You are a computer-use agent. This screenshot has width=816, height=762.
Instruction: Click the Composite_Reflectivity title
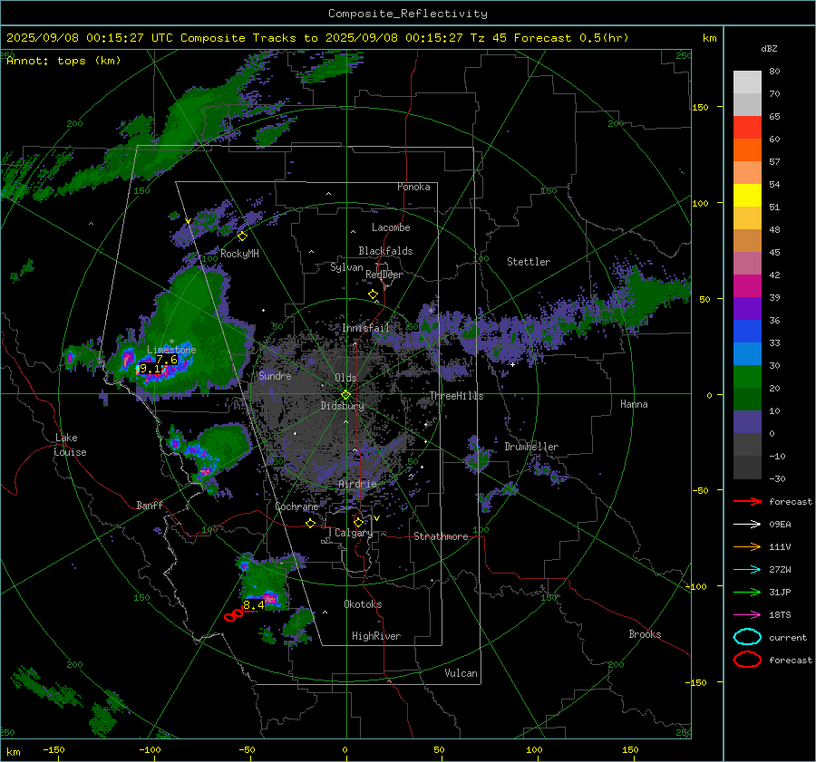coord(408,14)
